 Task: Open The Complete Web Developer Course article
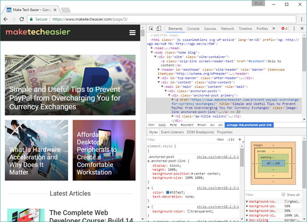pos(91,215)
